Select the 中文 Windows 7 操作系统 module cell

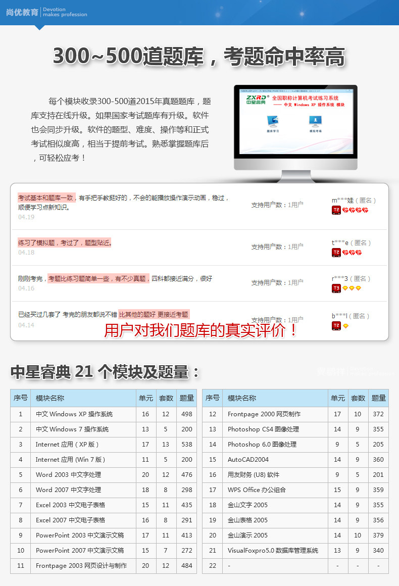click(83, 429)
